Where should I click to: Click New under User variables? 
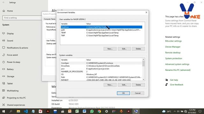(x=110, y=49)
